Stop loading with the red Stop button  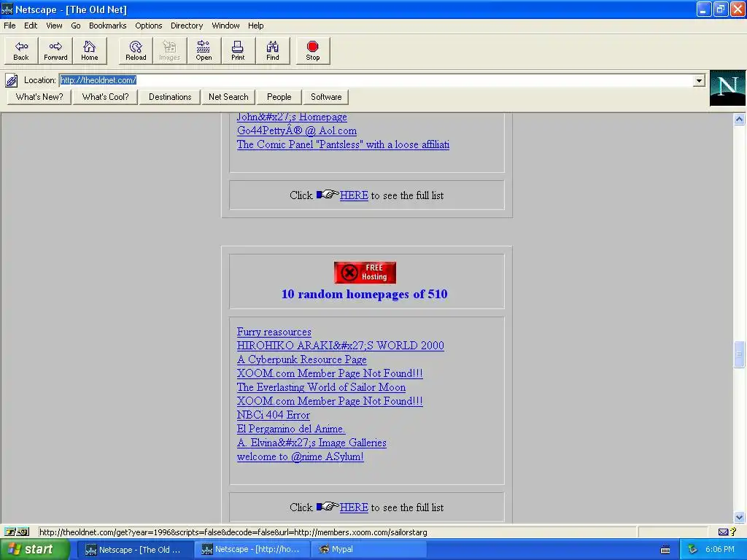(312, 51)
